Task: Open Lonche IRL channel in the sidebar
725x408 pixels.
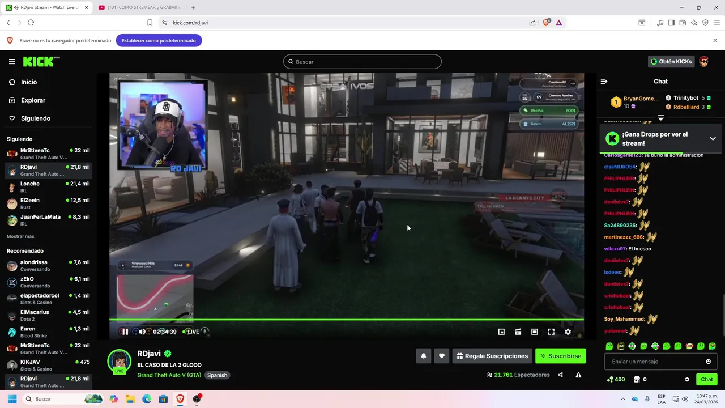Action: [48, 187]
